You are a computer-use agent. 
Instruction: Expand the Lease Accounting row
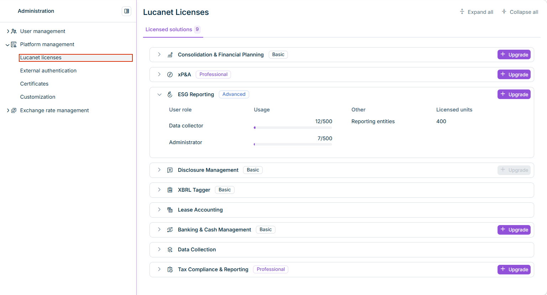(159, 210)
